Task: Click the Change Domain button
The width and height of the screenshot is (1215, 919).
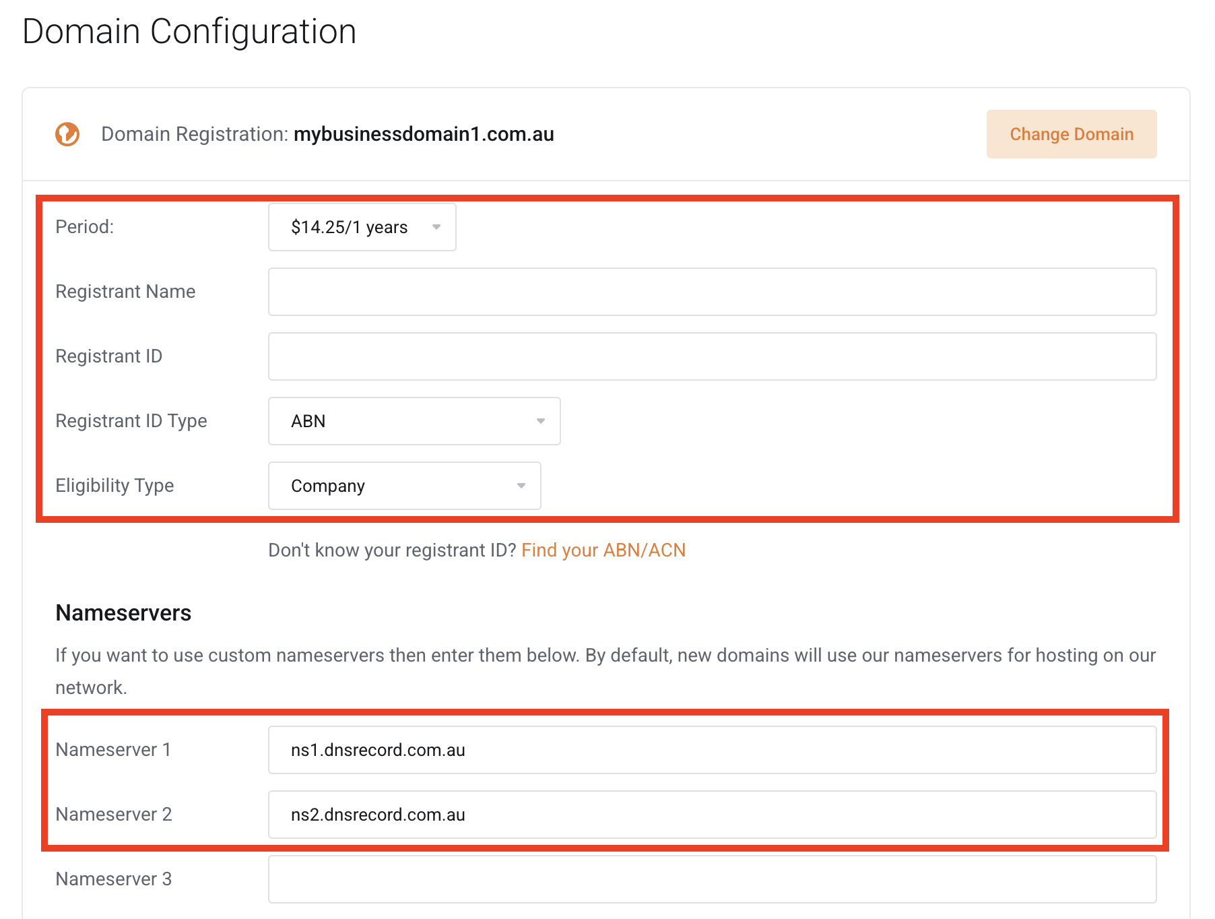Action: click(x=1071, y=134)
